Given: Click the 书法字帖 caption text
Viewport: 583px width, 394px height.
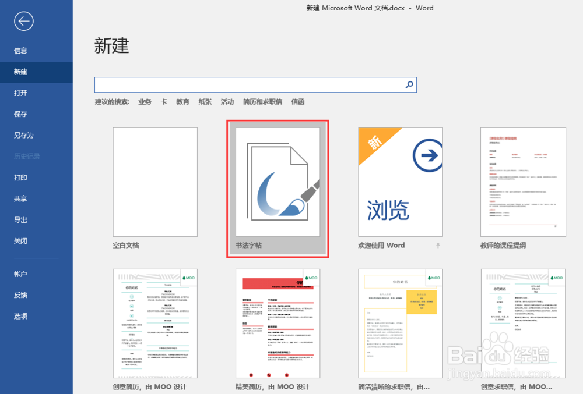Looking at the screenshot, I should pyautogui.click(x=248, y=245).
